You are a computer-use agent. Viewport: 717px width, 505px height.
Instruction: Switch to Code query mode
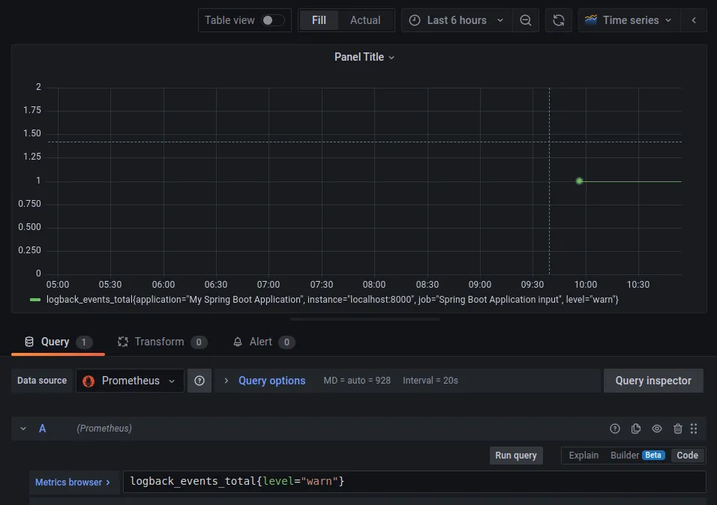[x=687, y=456]
